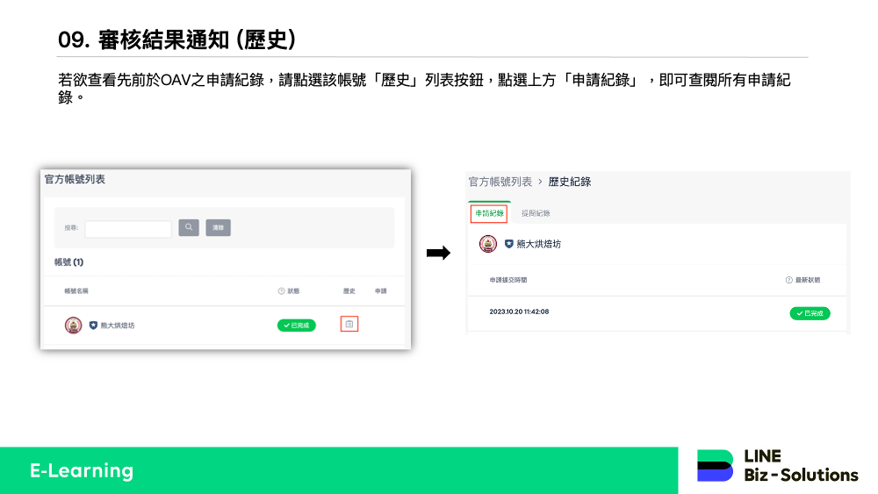Open the history icon for 熊大烘焙坊

[349, 324]
